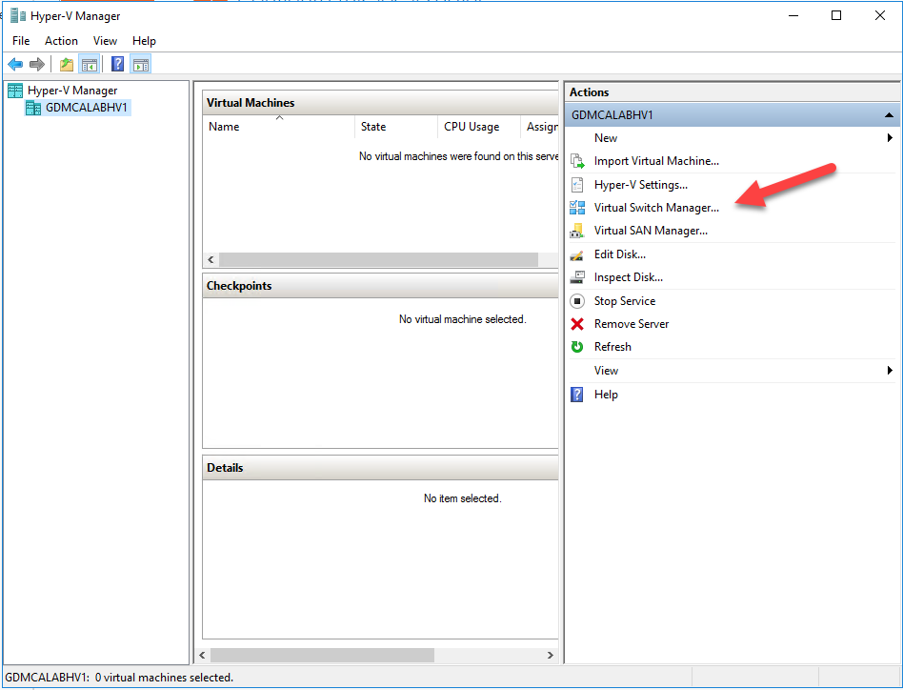Click the Virtual Machines panel header
Viewport: 903px width, 690px height.
click(x=380, y=103)
